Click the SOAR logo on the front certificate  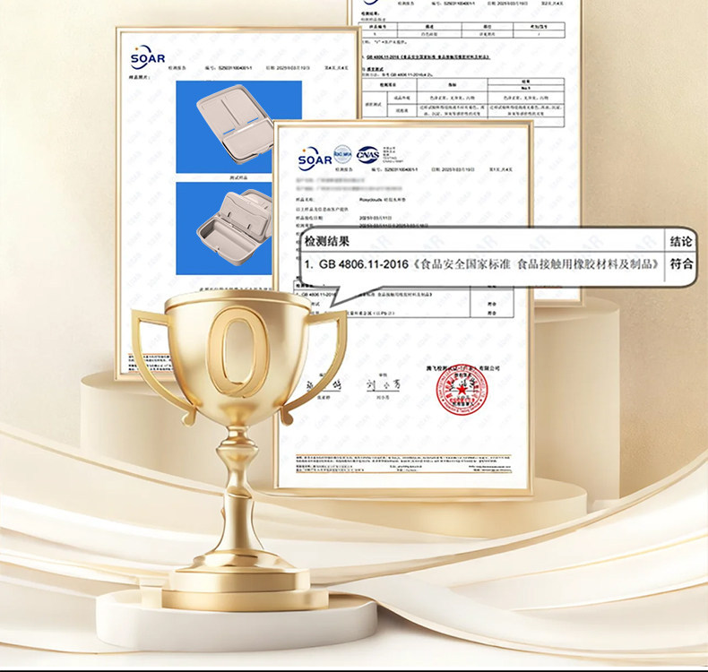[315, 159]
